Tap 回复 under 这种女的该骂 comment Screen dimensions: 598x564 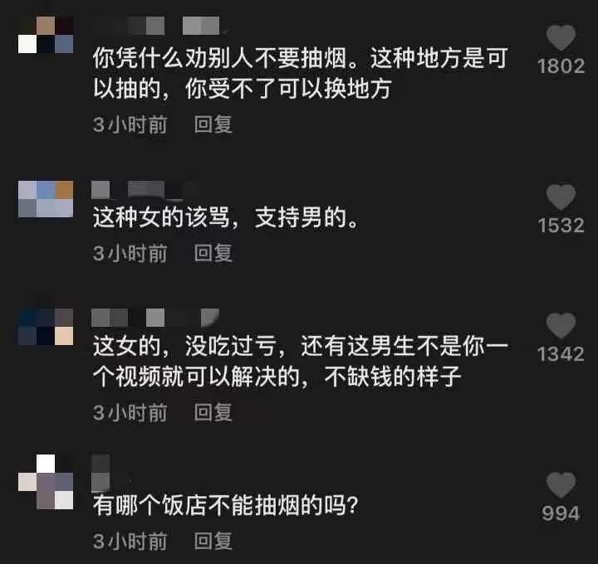[x=213, y=253]
